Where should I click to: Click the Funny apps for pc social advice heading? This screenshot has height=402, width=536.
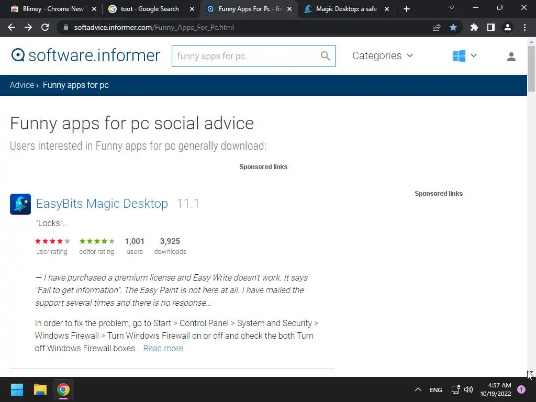click(132, 124)
